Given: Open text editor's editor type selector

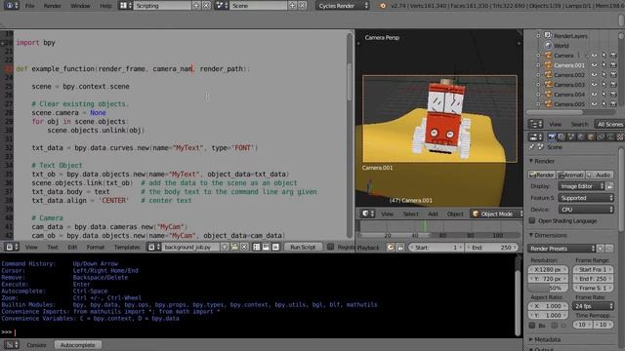Looking at the screenshot, I should pyautogui.click(x=12, y=247).
